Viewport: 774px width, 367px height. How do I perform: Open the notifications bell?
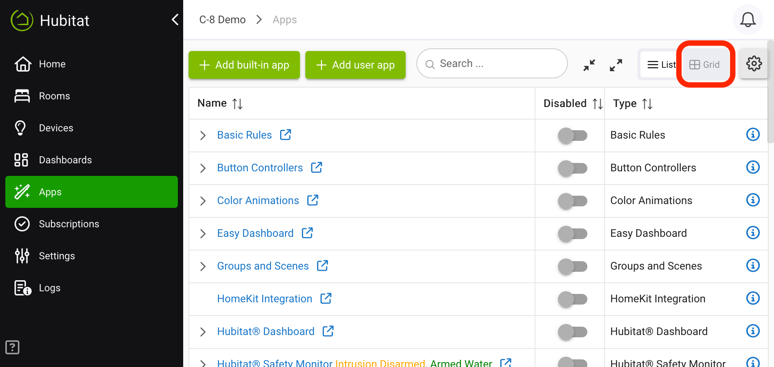(x=748, y=19)
